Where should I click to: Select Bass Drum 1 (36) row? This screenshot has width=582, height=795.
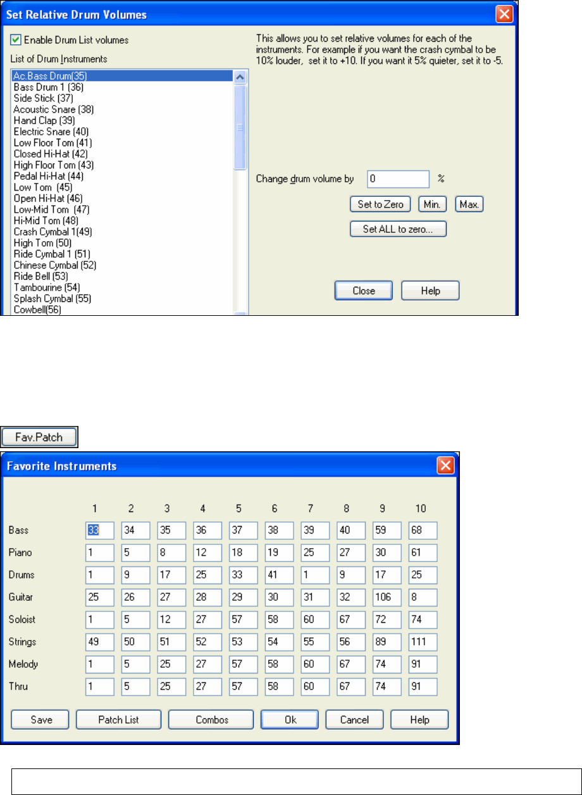coord(122,87)
